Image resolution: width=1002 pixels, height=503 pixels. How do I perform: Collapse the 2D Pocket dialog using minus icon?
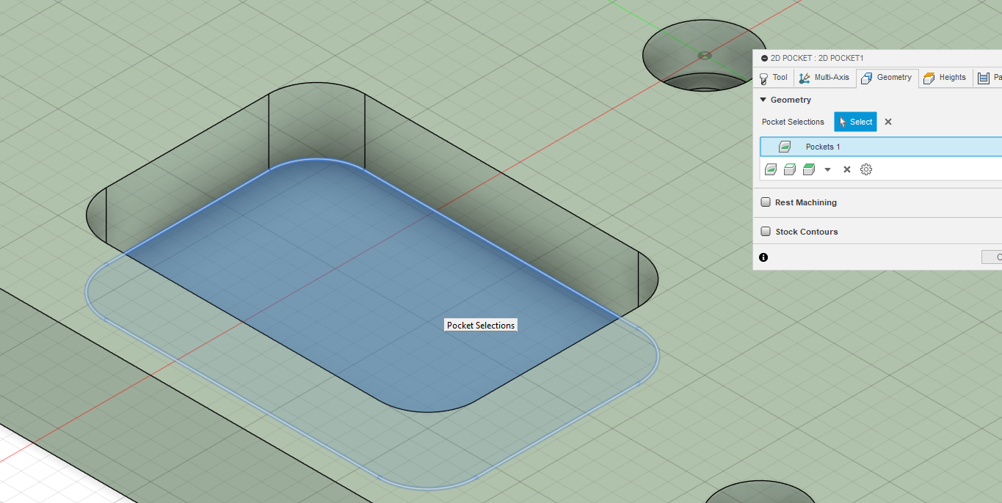pyautogui.click(x=764, y=58)
